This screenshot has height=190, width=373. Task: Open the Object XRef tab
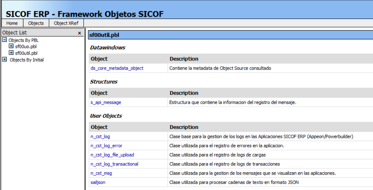[x=66, y=23]
